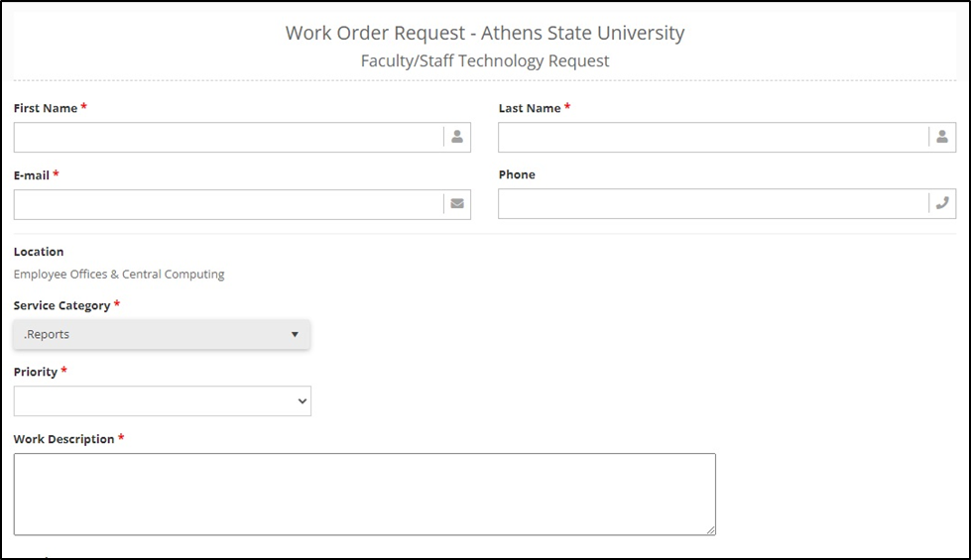Click the person icon in Last Name field
The width and height of the screenshot is (971, 560).
[x=942, y=137]
